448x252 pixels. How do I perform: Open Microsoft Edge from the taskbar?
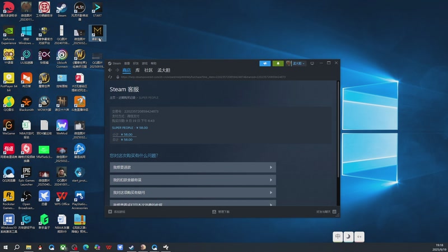pyautogui.click(x=86, y=248)
